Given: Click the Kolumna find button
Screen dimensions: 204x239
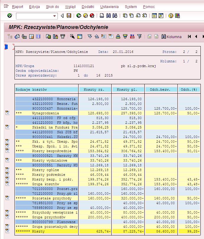Looking at the screenshot, I should point(172,37).
